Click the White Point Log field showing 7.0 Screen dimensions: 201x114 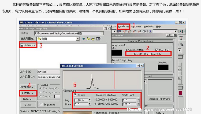(129, 100)
